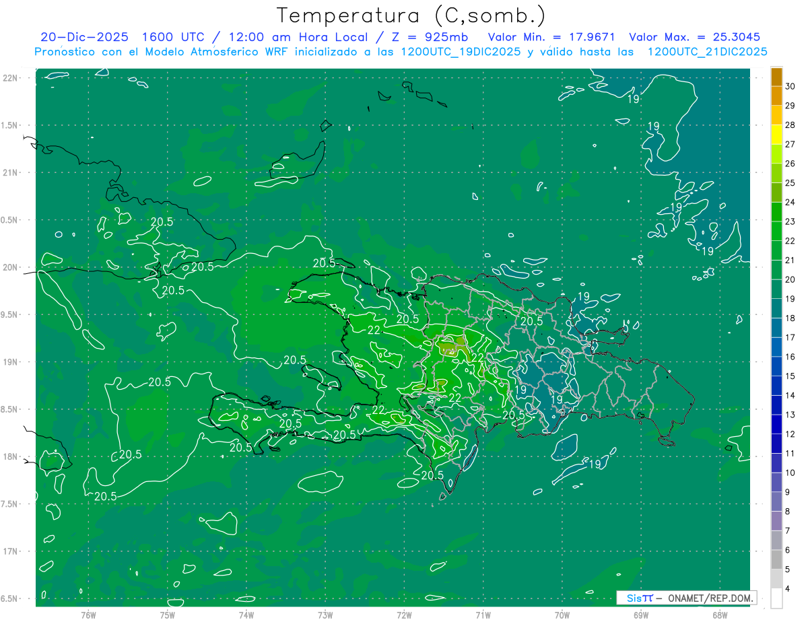Click the 18N latitude axis label

pos(10,457)
